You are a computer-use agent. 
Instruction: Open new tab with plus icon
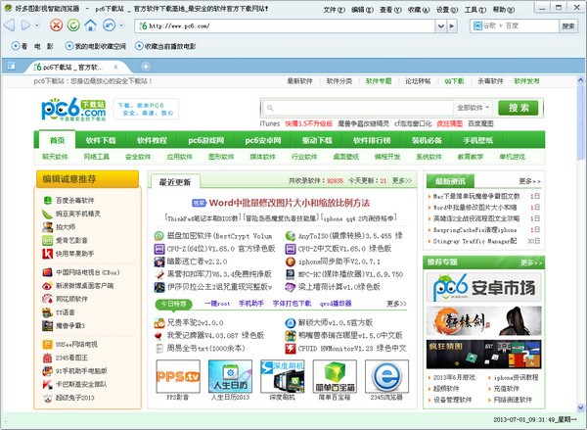(x=146, y=67)
